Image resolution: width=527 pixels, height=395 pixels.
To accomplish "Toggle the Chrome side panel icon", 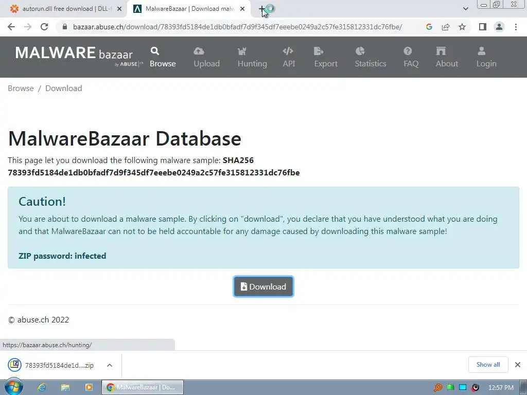I will pos(483,27).
